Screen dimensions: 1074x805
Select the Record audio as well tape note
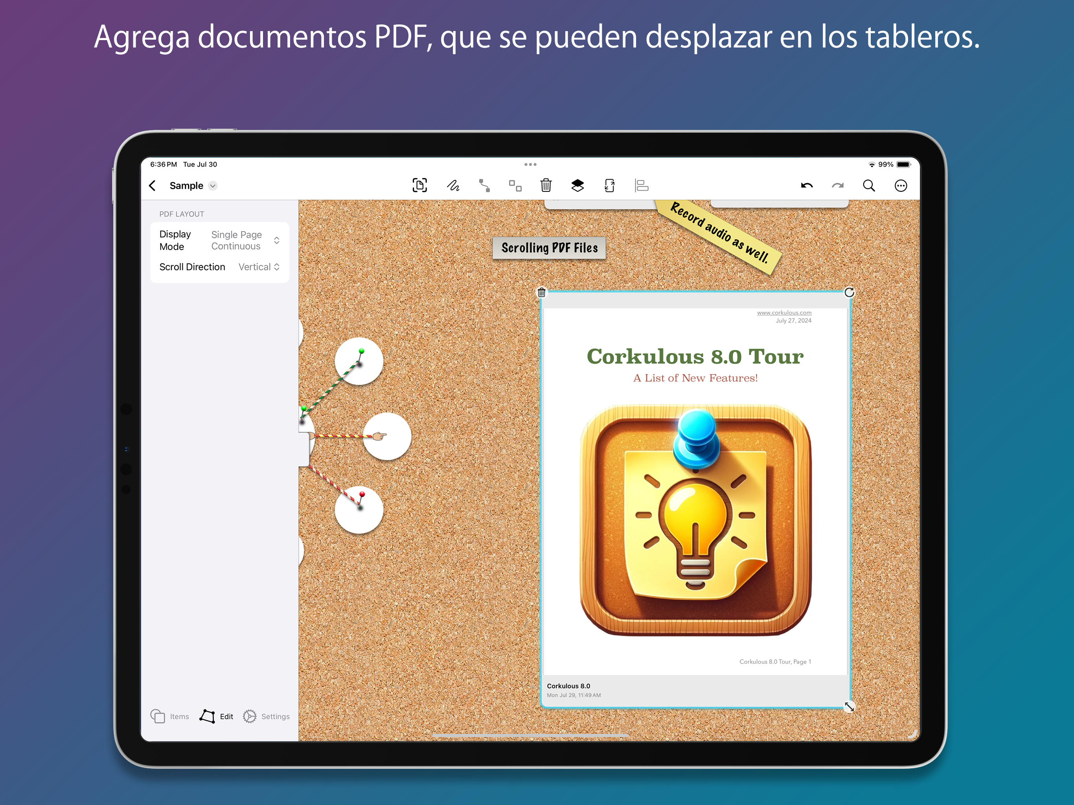point(719,238)
